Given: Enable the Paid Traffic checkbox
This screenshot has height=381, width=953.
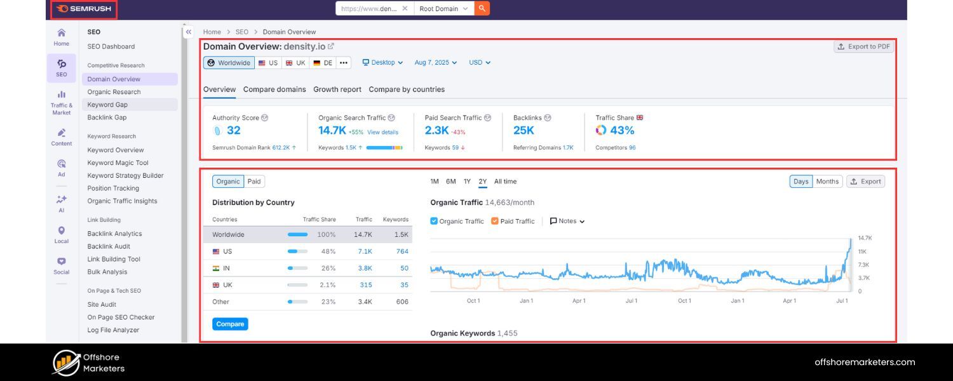Looking at the screenshot, I should pyautogui.click(x=494, y=221).
